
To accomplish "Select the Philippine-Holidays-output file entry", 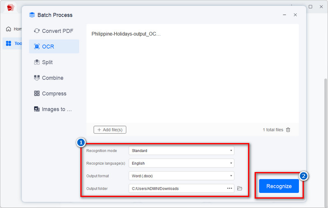I will (126, 34).
